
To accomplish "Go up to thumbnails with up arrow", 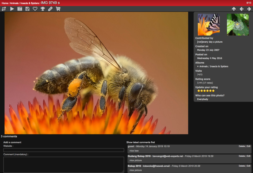I will (234, 9).
